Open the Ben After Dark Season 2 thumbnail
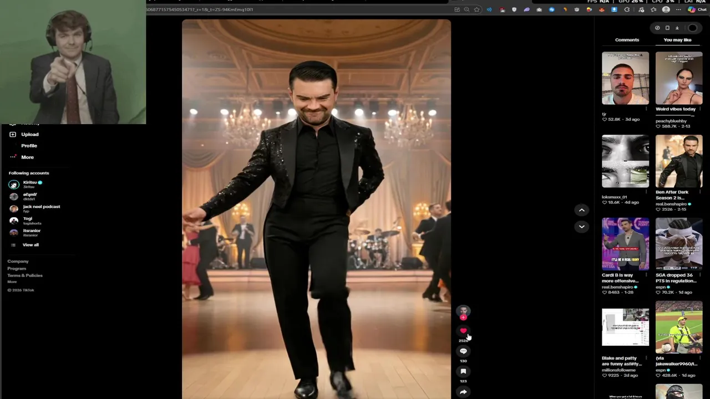 (679, 161)
